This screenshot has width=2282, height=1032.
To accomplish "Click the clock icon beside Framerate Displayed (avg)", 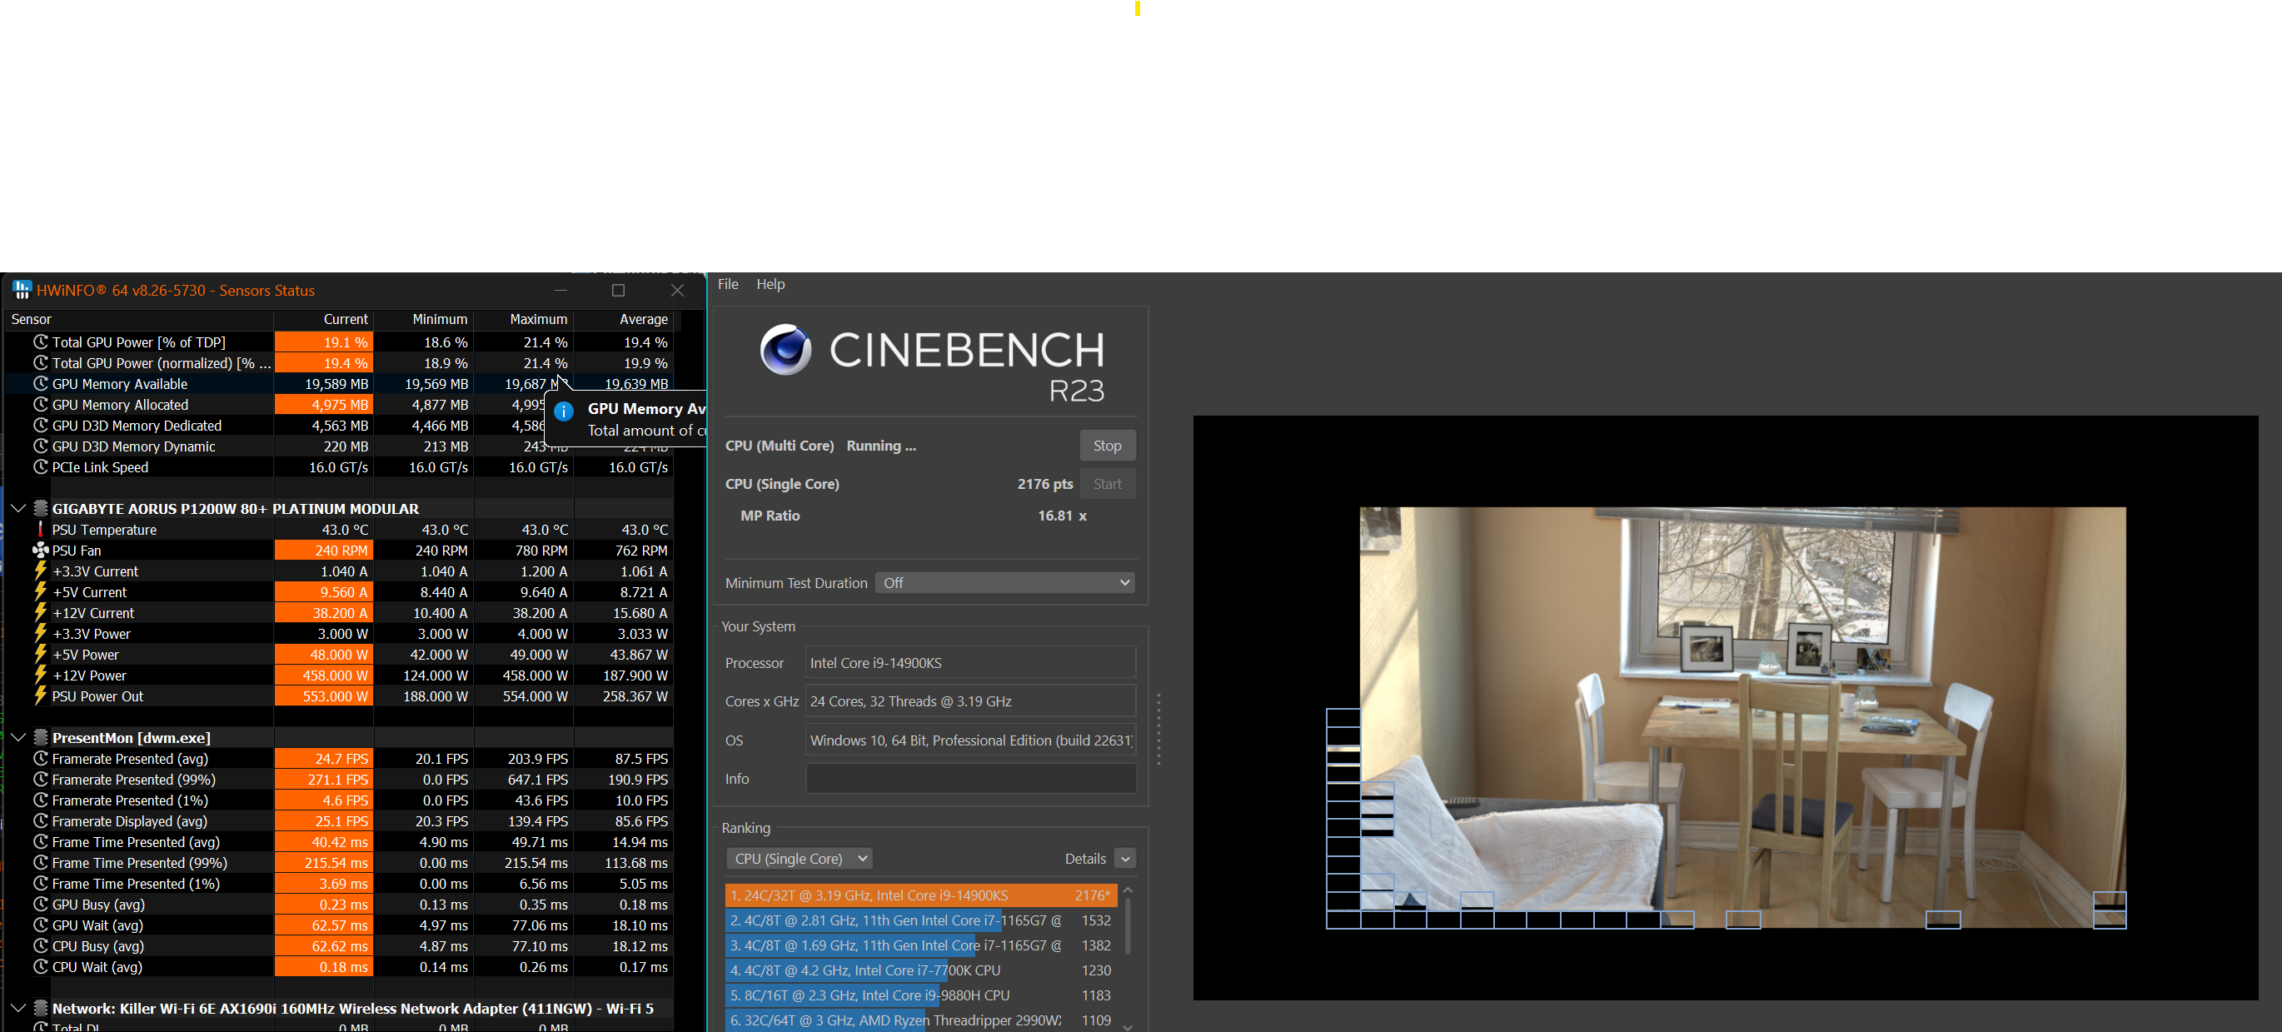I will tap(40, 821).
